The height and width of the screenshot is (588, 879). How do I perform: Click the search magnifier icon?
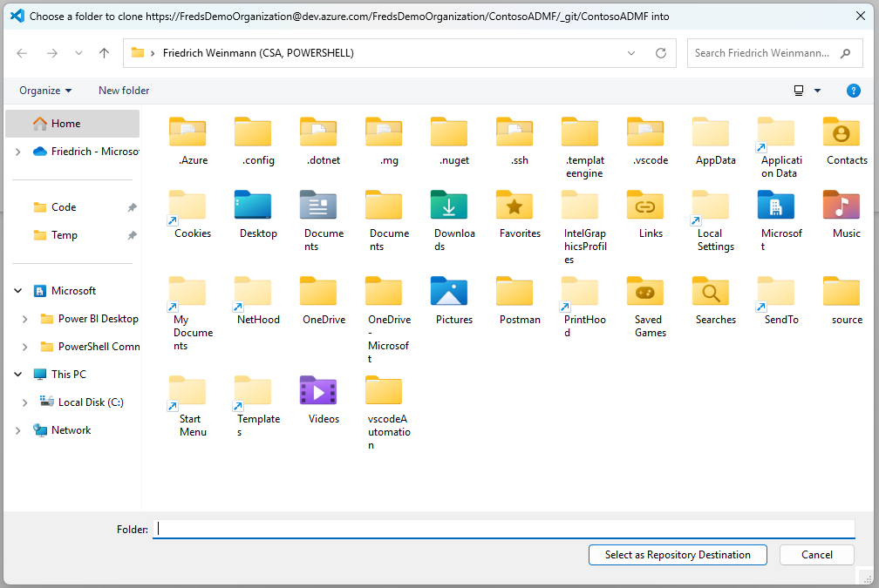(845, 52)
